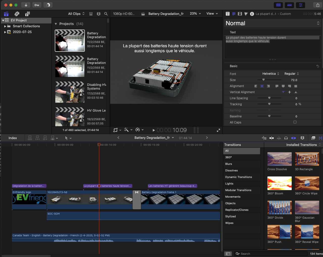Select the Disabling HV Systems project thumbnail
The height and width of the screenshot is (257, 323).
point(70,92)
